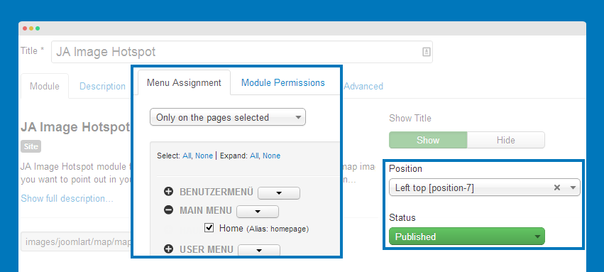
Task: Click the plus icon beside USER MENU
Action: click(x=168, y=249)
